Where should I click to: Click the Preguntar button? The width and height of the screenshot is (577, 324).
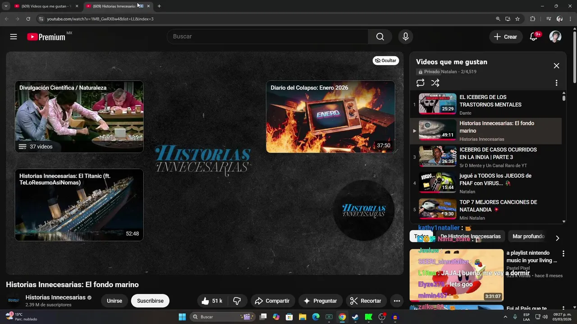pyautogui.click(x=320, y=301)
